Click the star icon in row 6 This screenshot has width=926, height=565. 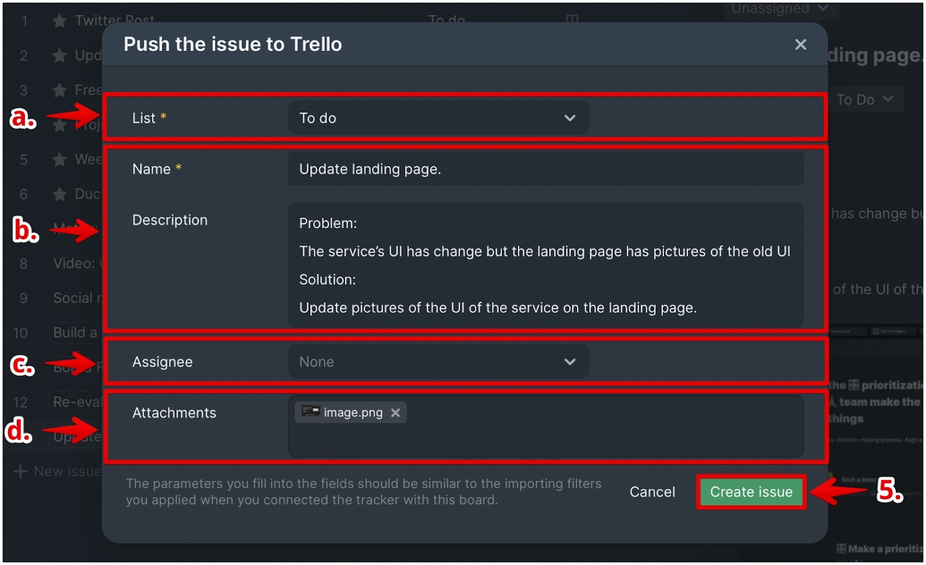coord(59,194)
